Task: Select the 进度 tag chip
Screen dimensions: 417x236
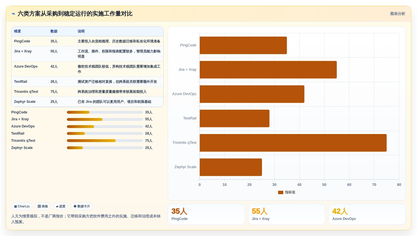Action: (61, 206)
